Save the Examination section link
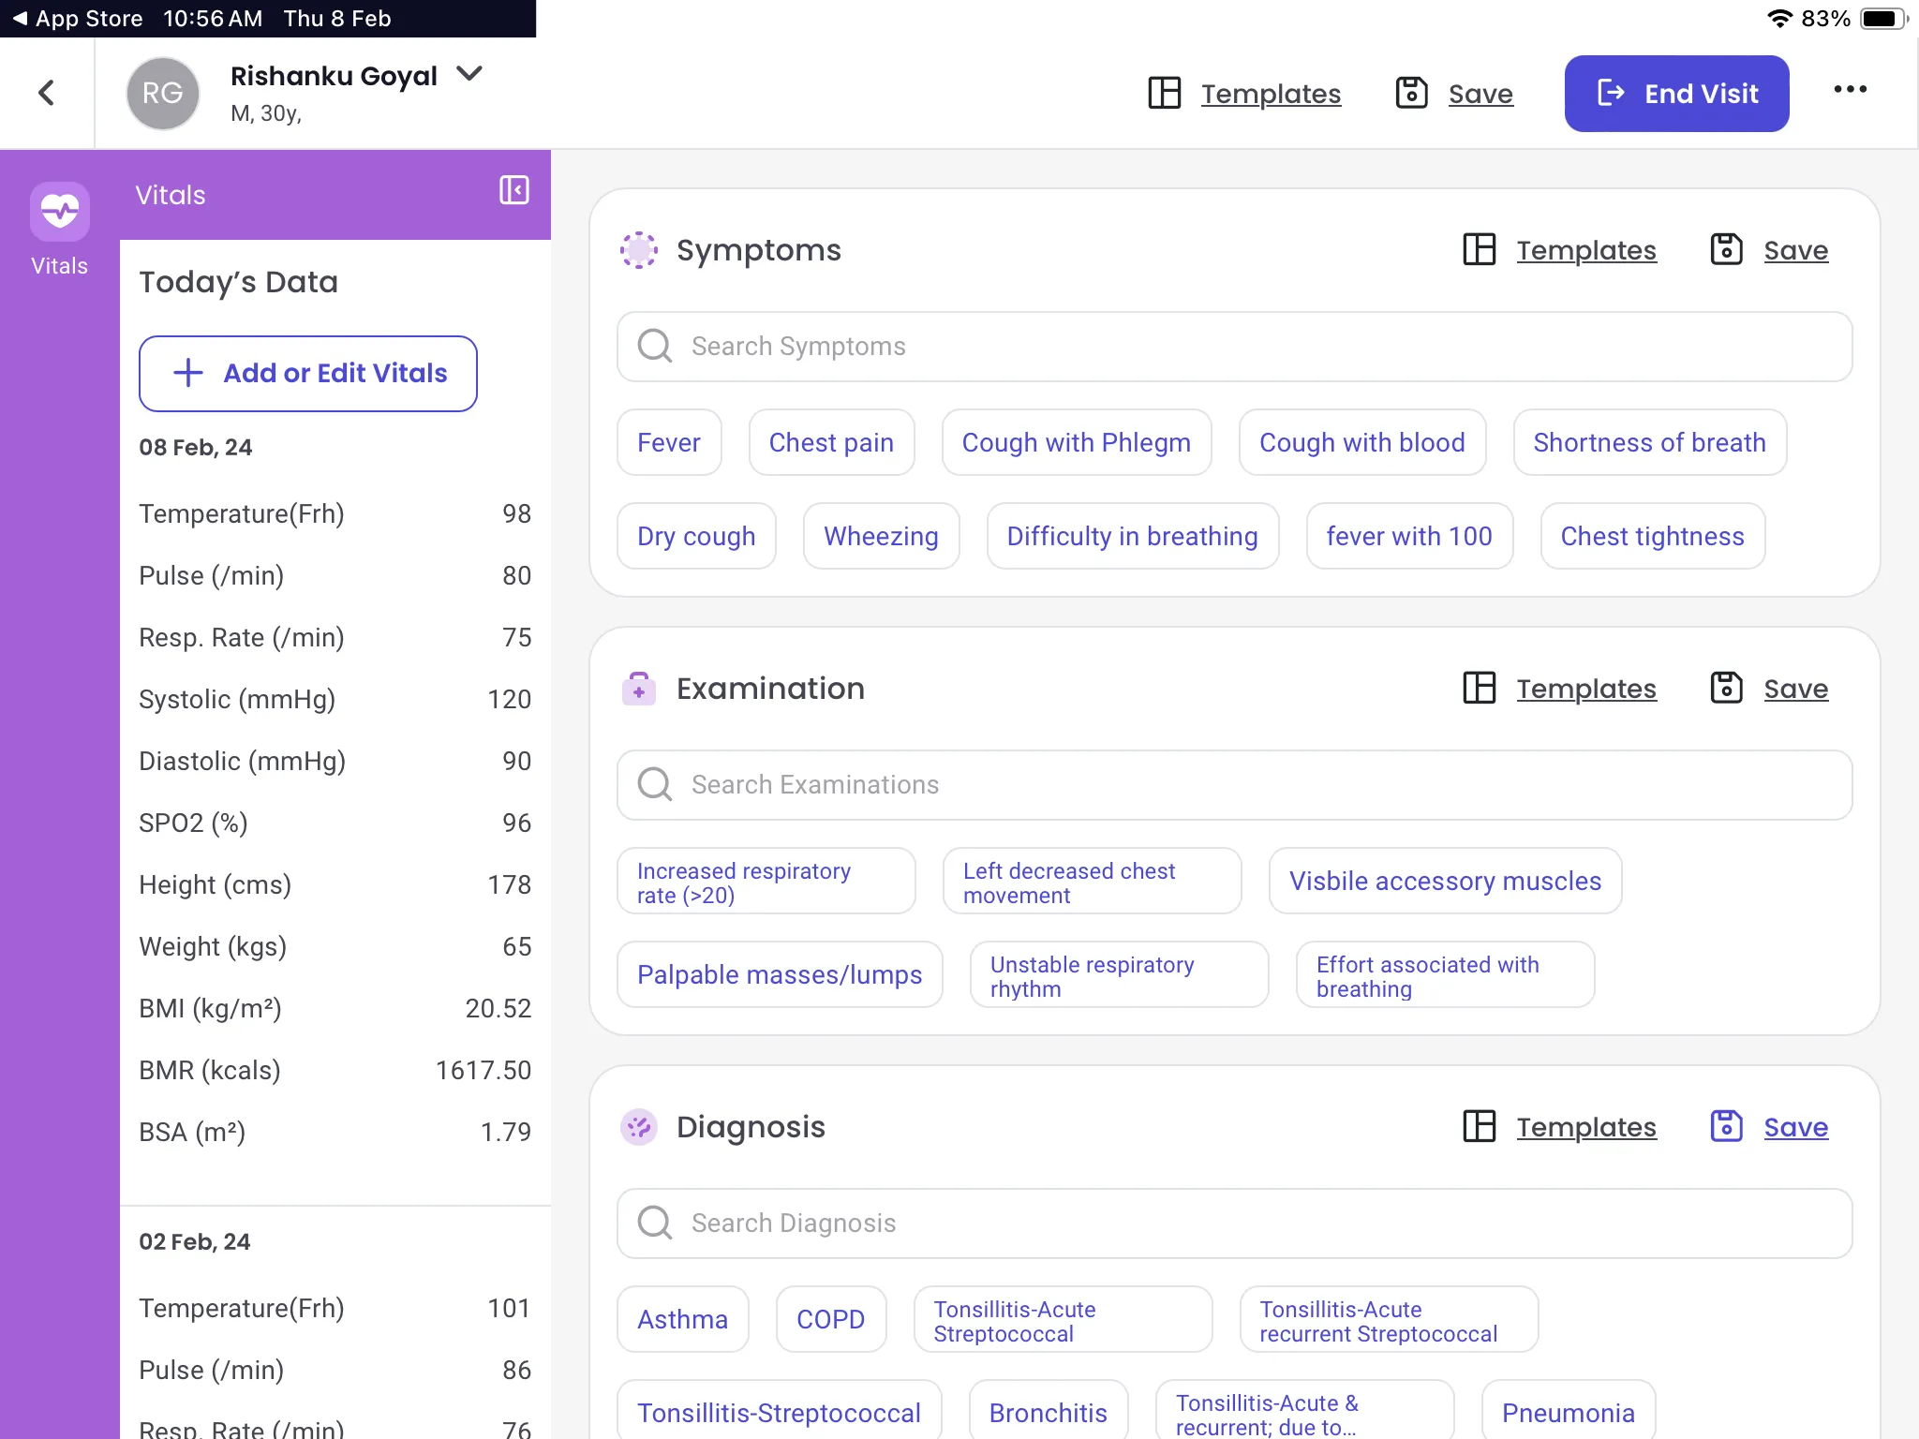 click(1795, 689)
